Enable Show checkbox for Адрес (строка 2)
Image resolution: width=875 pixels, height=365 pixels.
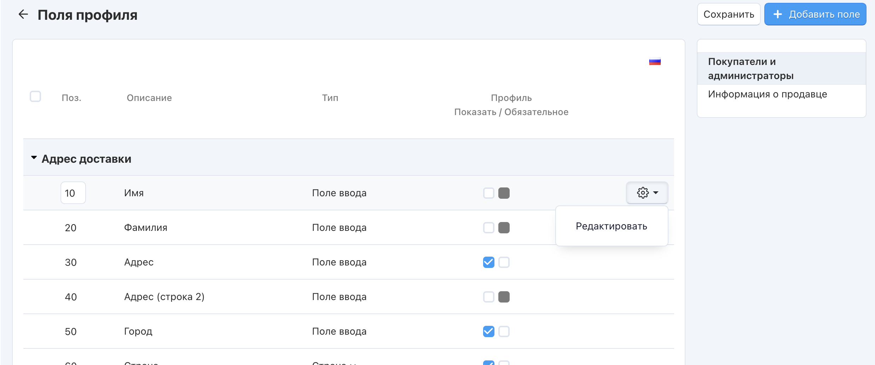[x=488, y=297]
